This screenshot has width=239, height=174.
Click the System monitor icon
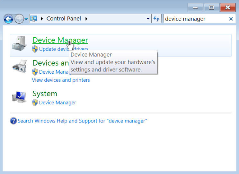(20, 97)
